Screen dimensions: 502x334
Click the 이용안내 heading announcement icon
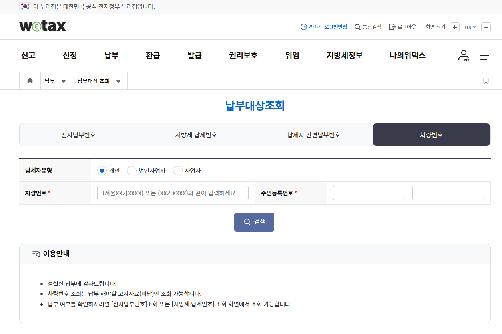(36, 254)
